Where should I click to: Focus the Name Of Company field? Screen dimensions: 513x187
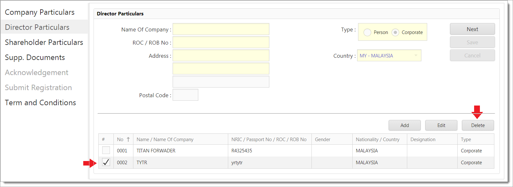[x=221, y=29]
